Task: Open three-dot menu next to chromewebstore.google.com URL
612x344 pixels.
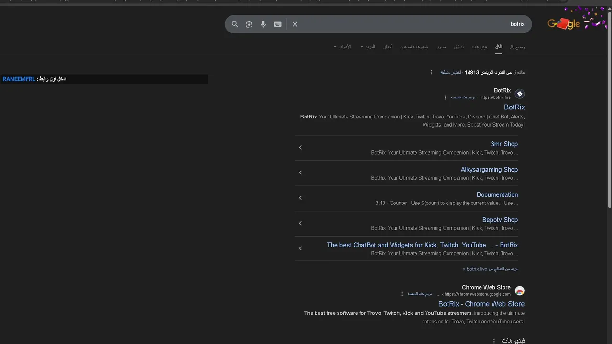Action: click(x=402, y=294)
